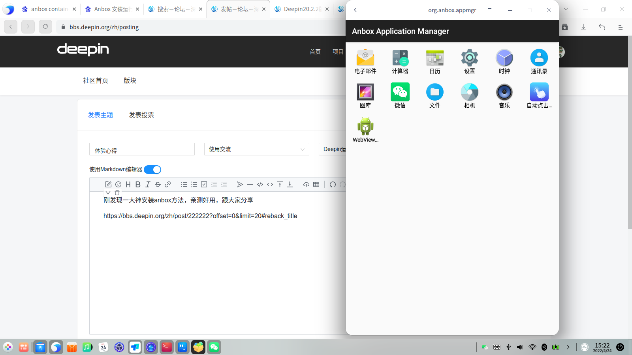This screenshot has height=355, width=632.
Task: Open the 文件 files app in Anbox
Action: pyautogui.click(x=435, y=96)
